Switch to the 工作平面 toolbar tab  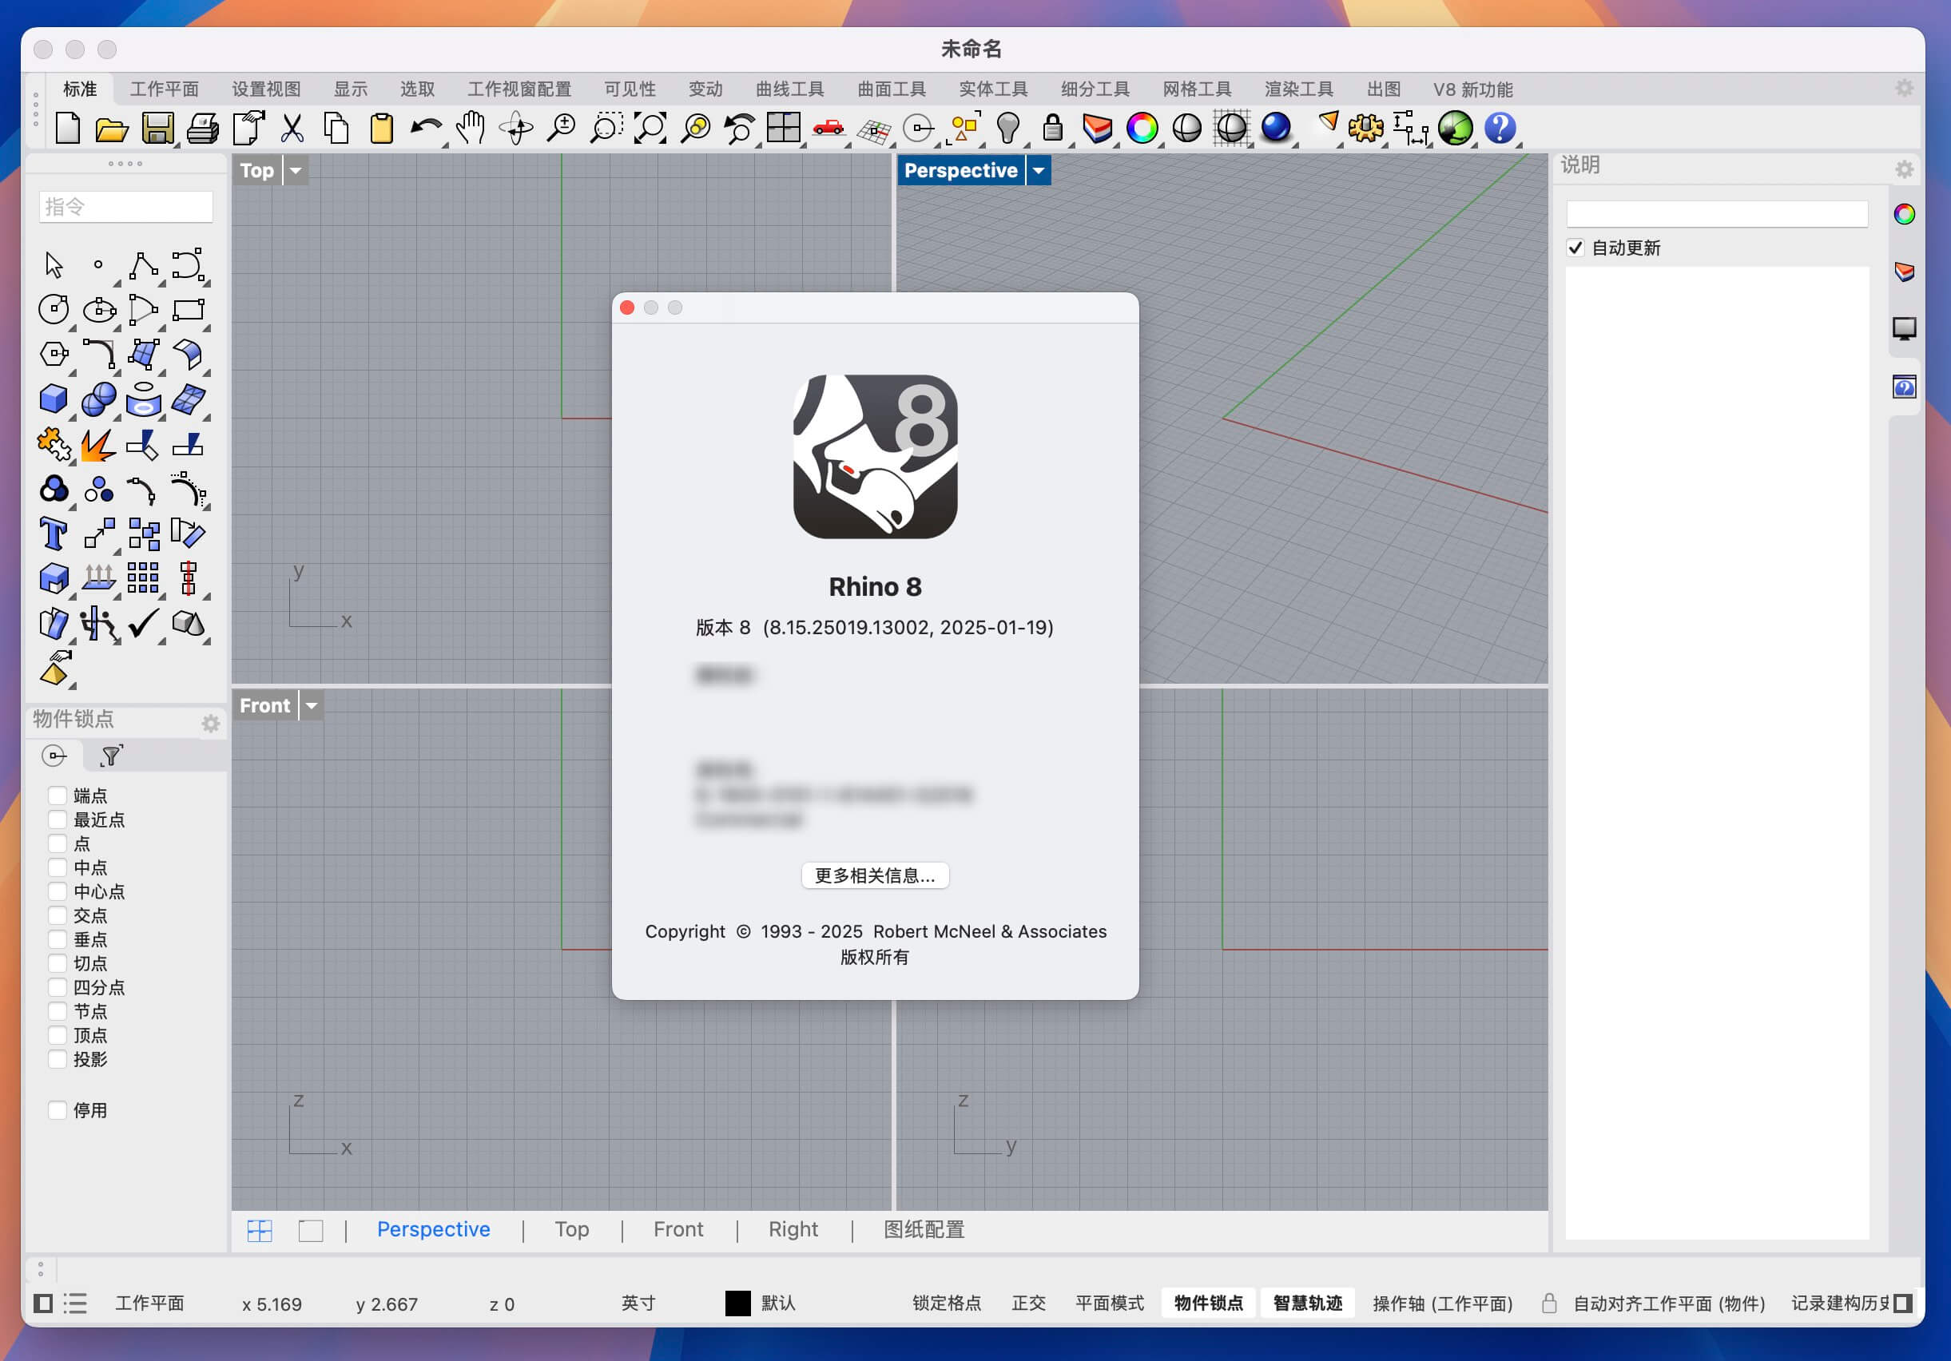pos(164,89)
